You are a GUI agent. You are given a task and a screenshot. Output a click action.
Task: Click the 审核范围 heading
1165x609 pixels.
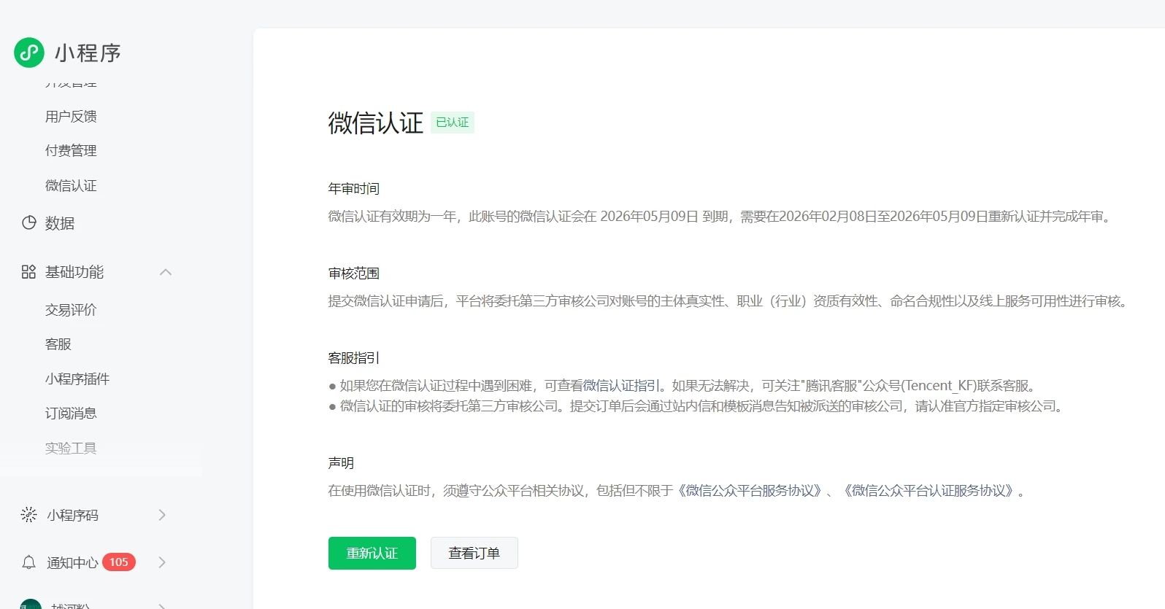pyautogui.click(x=354, y=274)
